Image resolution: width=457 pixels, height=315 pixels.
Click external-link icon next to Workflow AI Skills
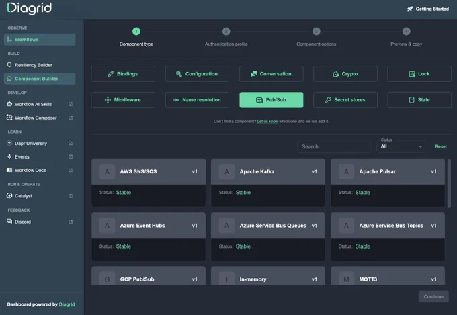coord(71,104)
